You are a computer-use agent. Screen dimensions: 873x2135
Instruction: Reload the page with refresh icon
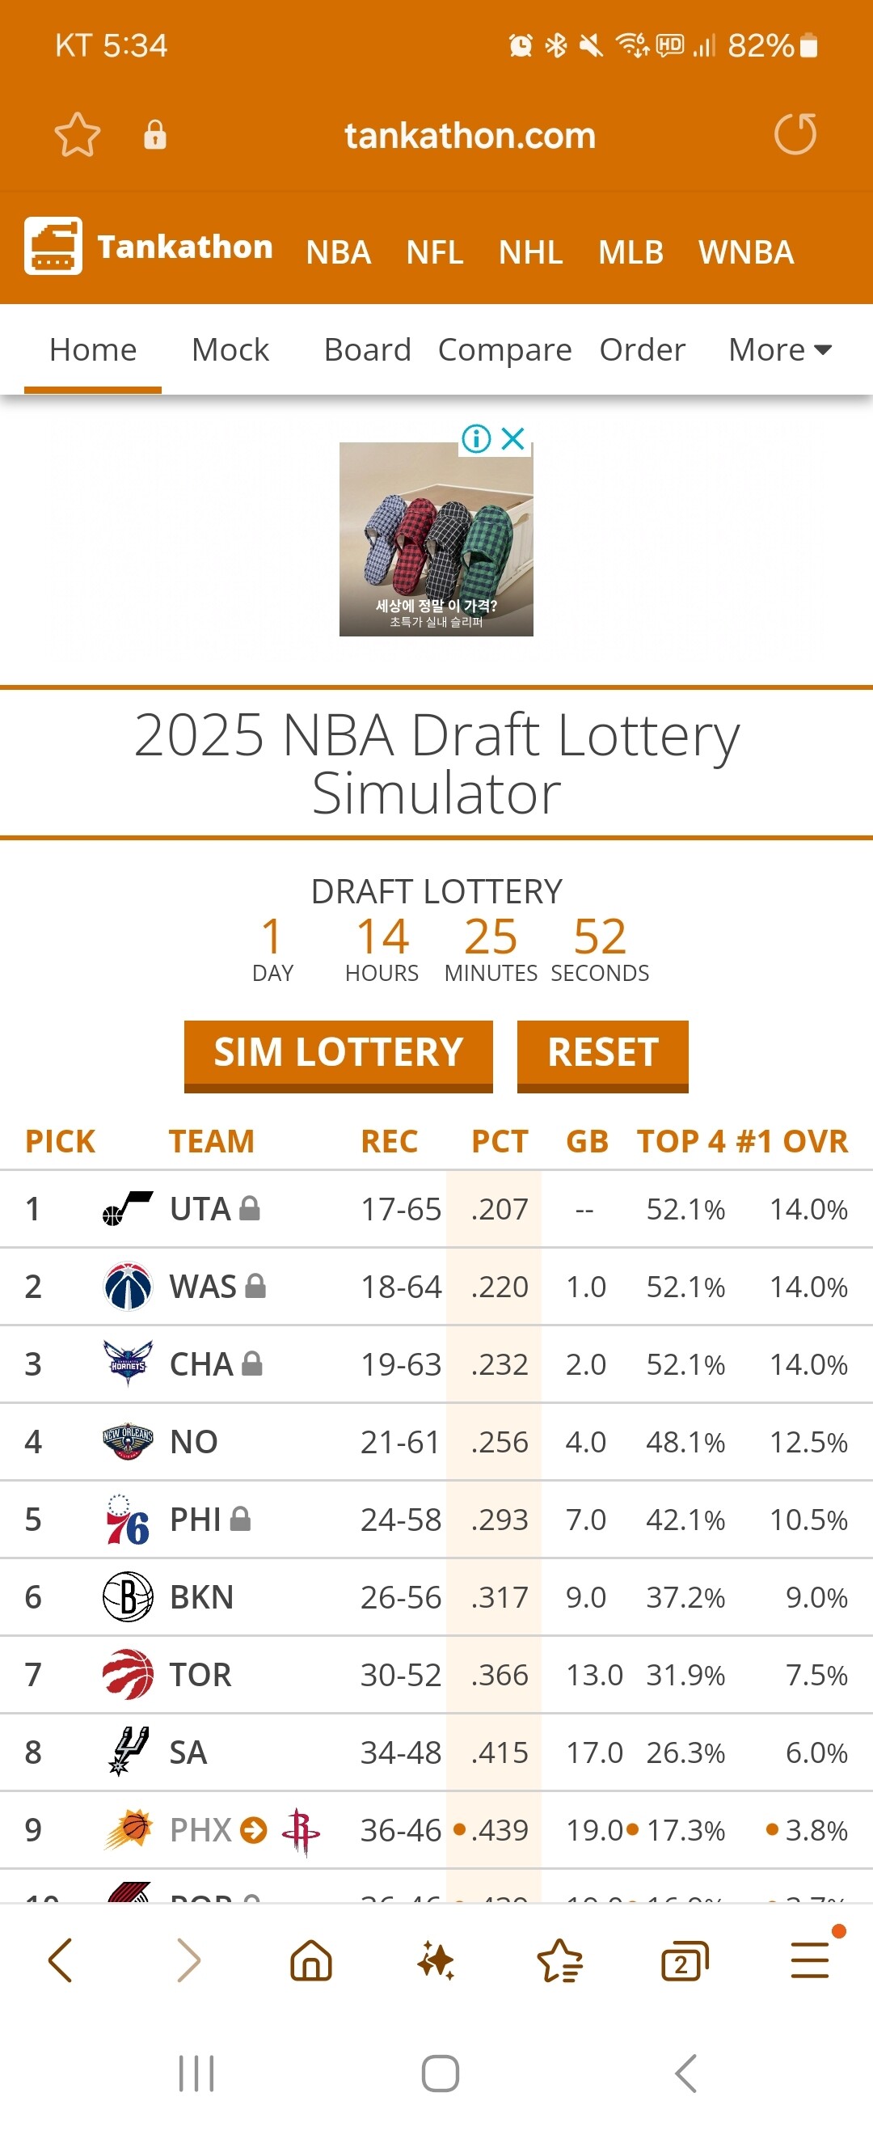click(795, 134)
